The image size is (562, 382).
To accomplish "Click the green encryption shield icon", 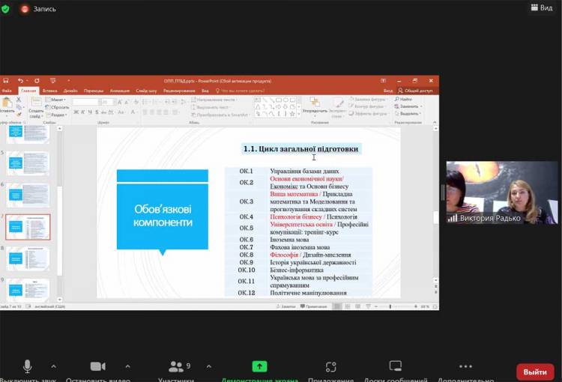I will tap(7, 8).
